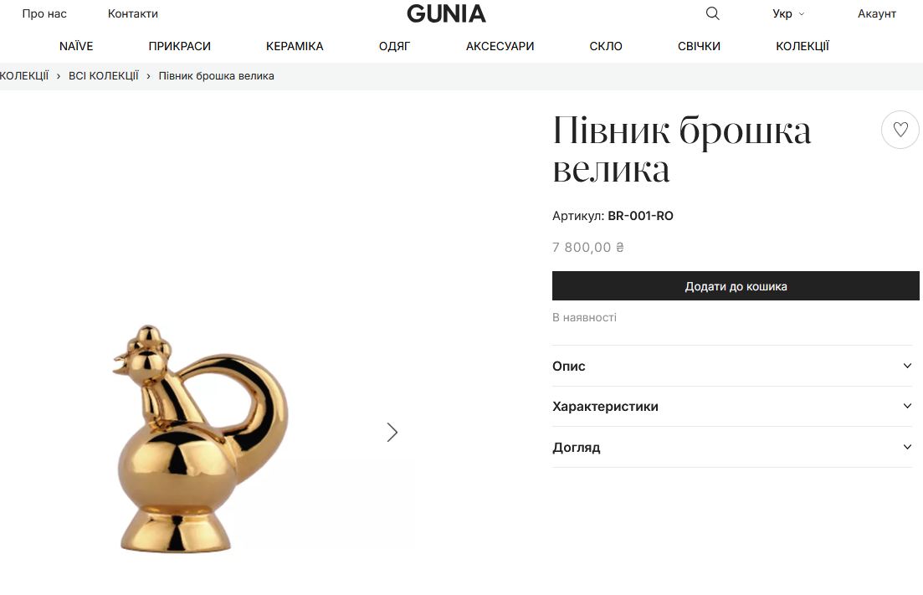Expand the Опис section
923x595 pixels.
click(731, 366)
